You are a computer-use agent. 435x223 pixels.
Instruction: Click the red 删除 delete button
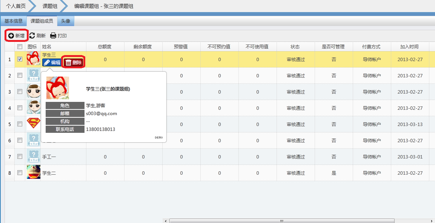click(74, 63)
